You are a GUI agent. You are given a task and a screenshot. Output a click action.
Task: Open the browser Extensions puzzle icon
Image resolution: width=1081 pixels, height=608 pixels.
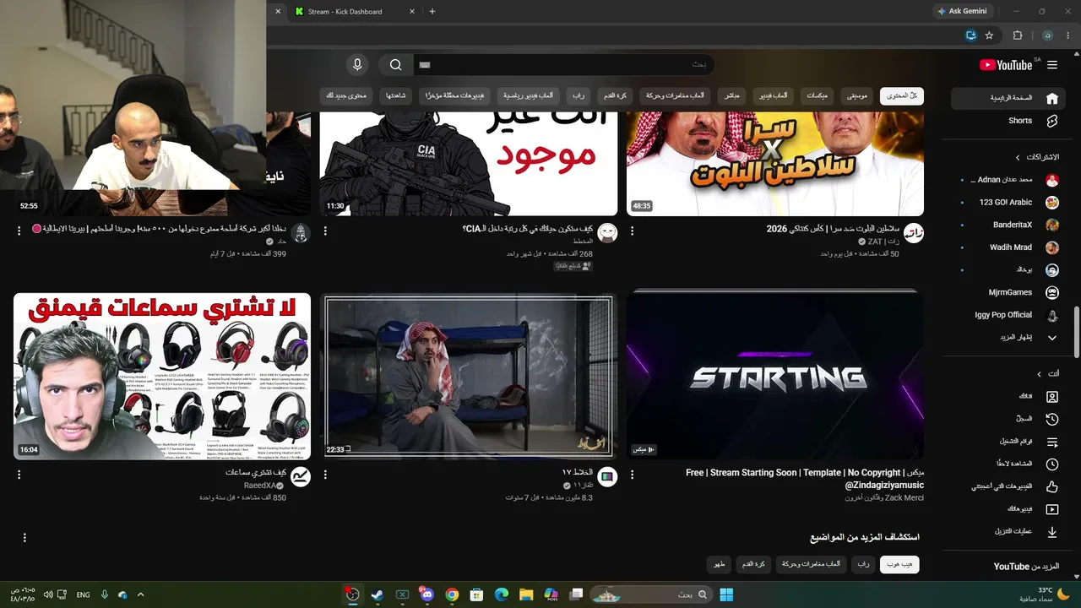click(x=1018, y=35)
